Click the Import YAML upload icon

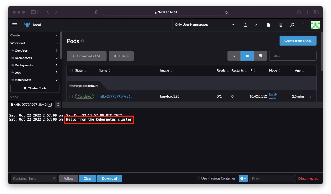245,25
